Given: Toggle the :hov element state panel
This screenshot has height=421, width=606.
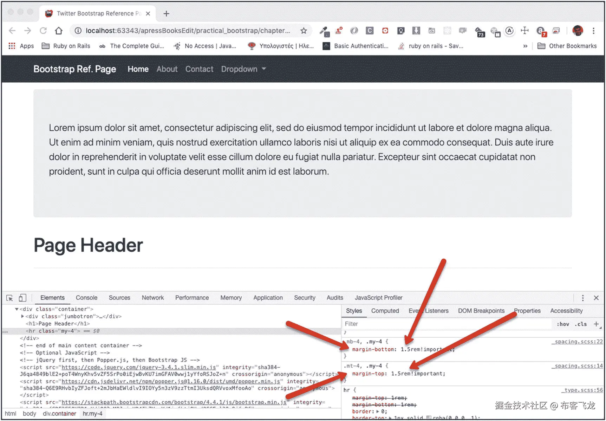Looking at the screenshot, I should point(563,324).
